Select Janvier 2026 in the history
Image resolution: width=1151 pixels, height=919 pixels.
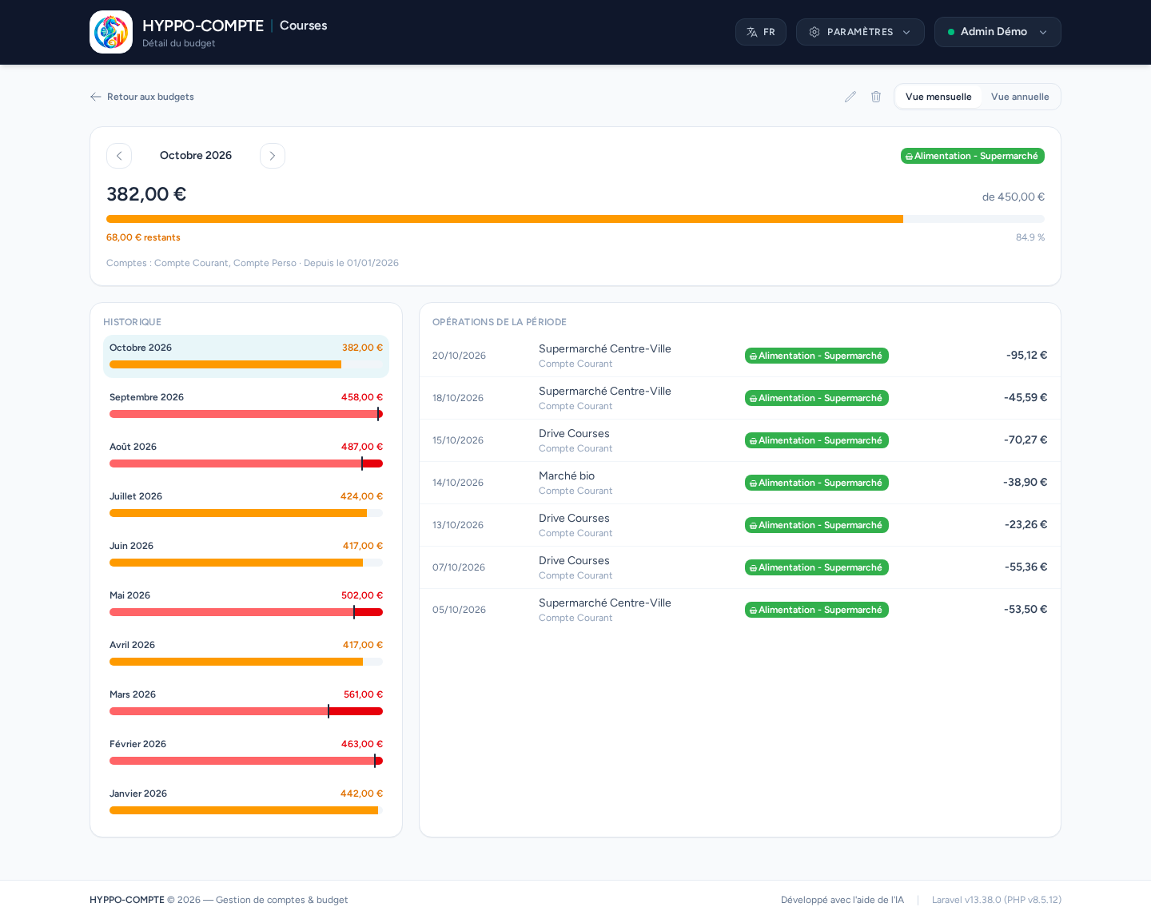tap(246, 802)
